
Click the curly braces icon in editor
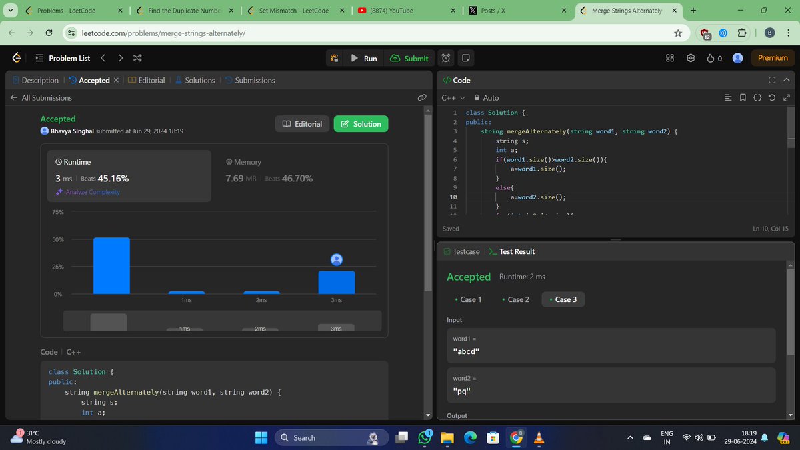click(757, 98)
